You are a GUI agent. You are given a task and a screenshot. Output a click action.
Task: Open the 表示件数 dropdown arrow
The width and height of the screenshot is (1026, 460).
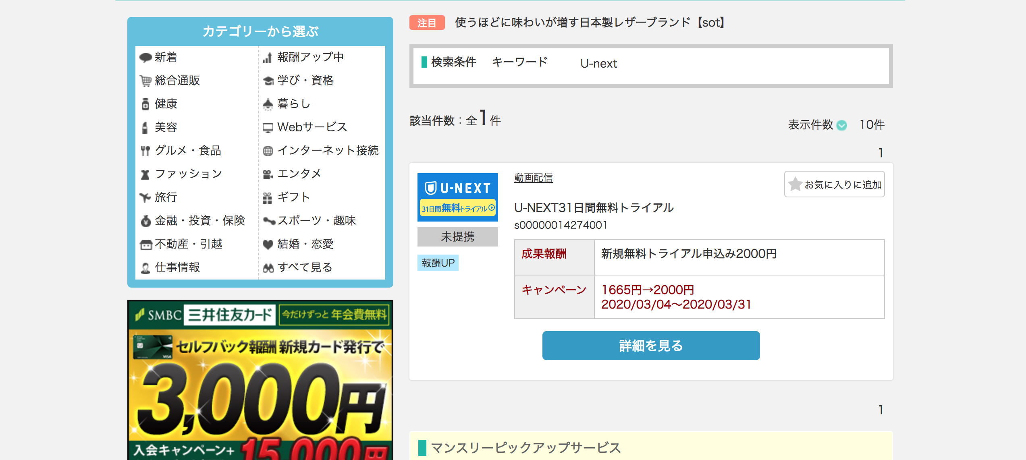click(x=841, y=125)
